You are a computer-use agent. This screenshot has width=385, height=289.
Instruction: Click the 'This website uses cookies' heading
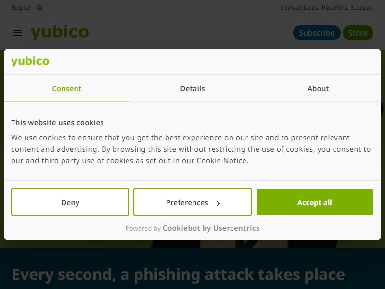coord(57,123)
